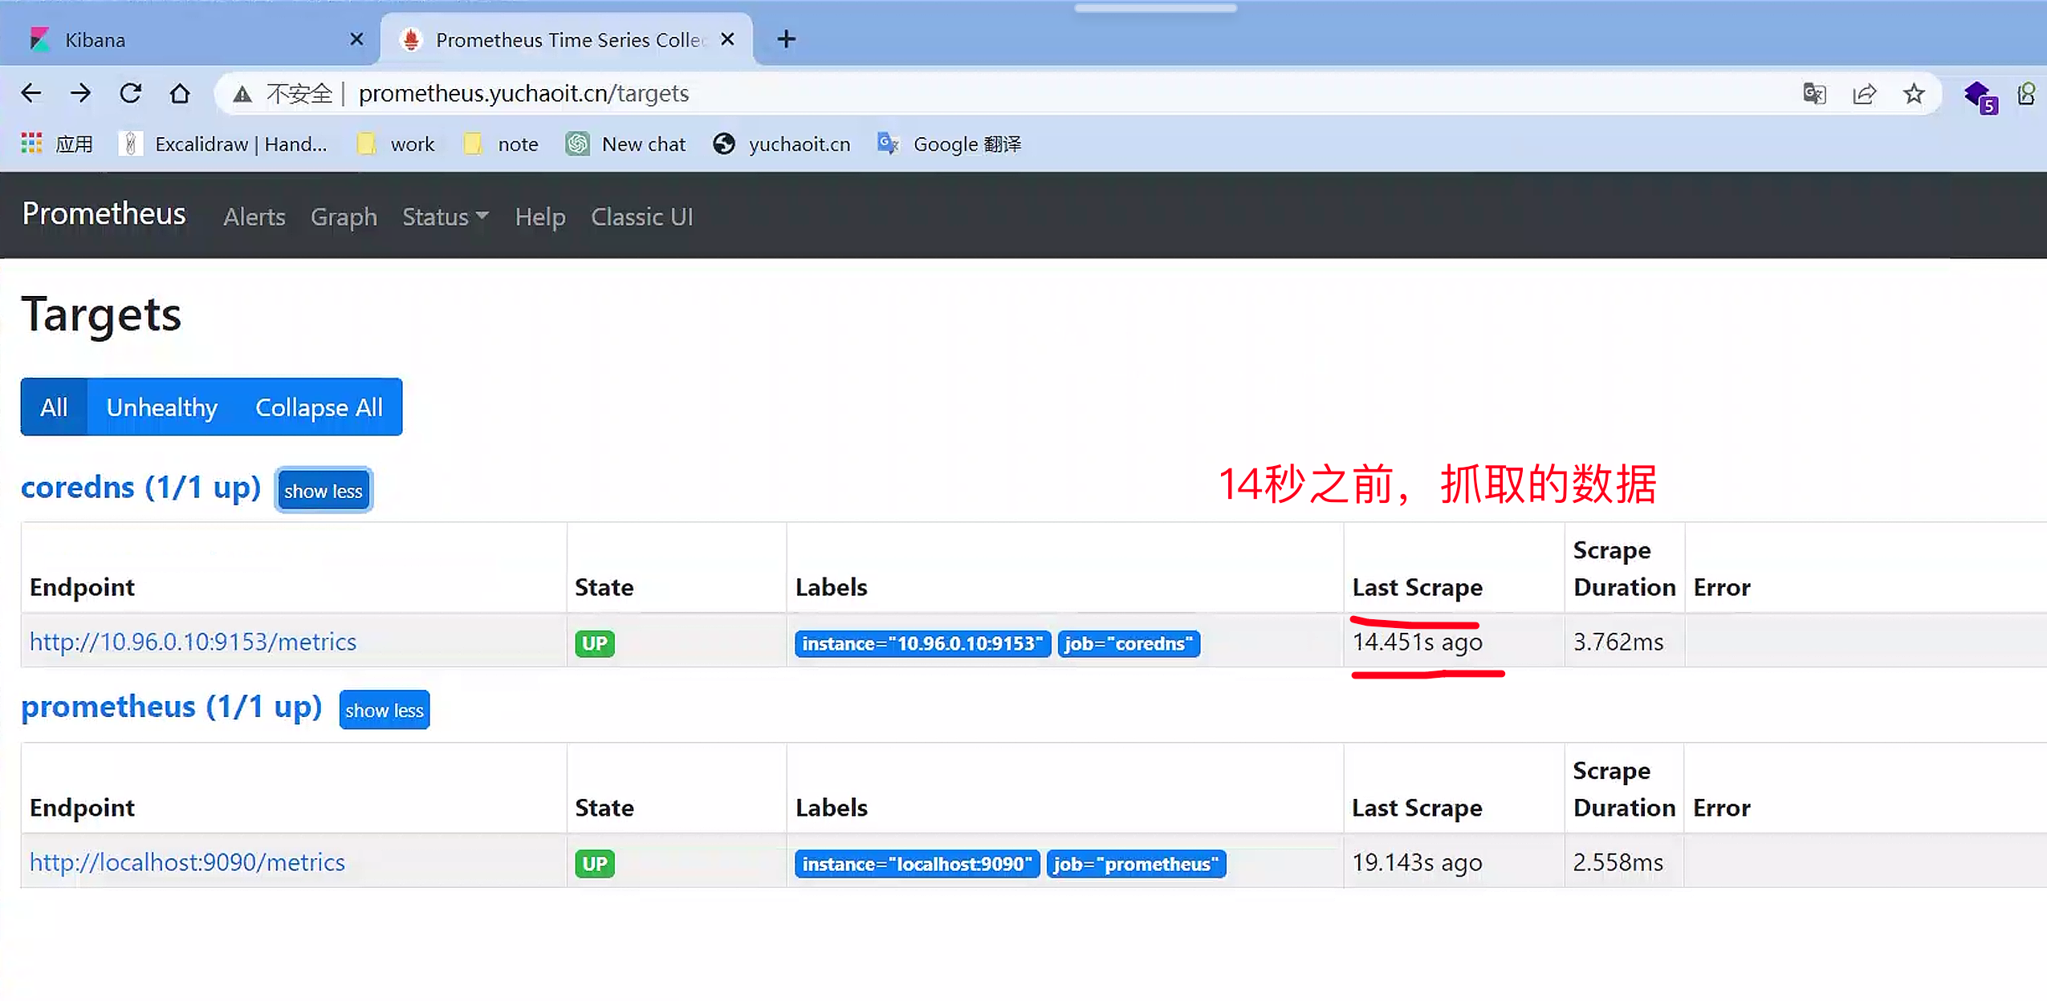The width and height of the screenshot is (2047, 1001).
Task: Open the localhost:9090 metrics link
Action: tap(187, 862)
